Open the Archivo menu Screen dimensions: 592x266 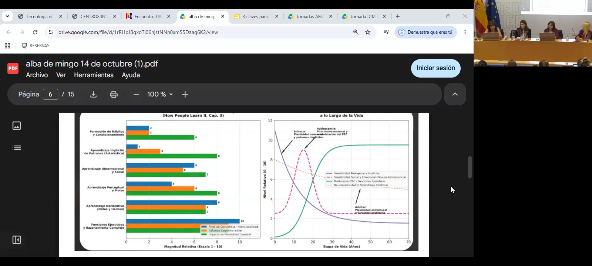pos(37,75)
